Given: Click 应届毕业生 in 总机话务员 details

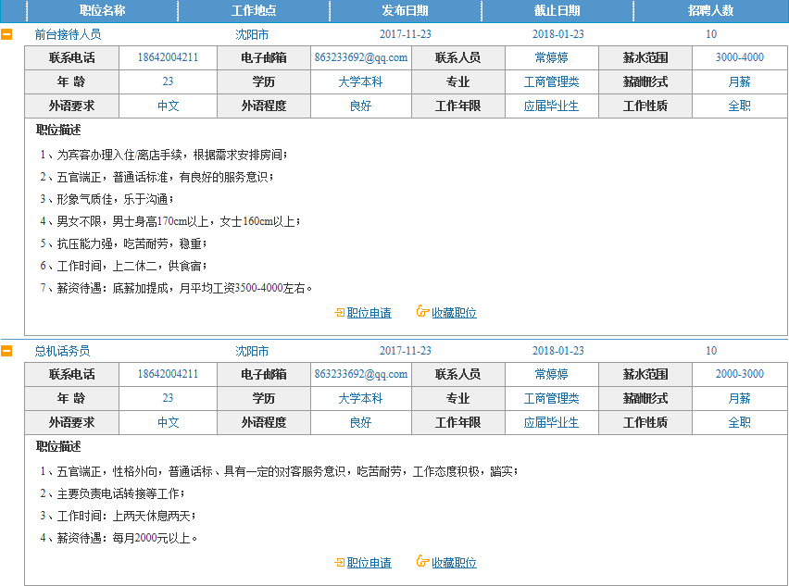Looking at the screenshot, I should coord(552,422).
